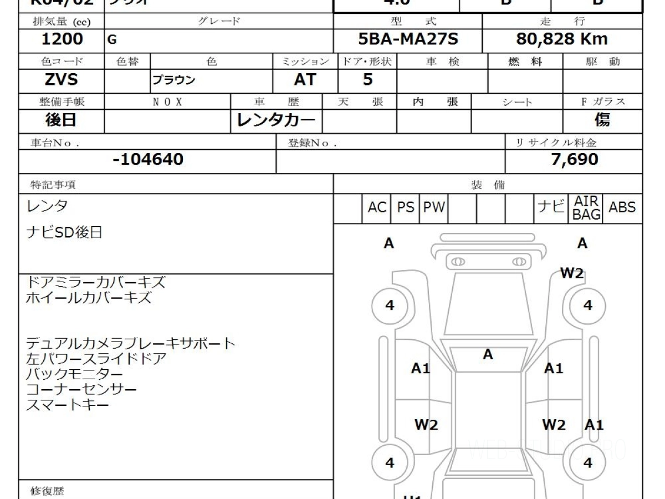Select the mileage 80,828 Km

point(562,39)
